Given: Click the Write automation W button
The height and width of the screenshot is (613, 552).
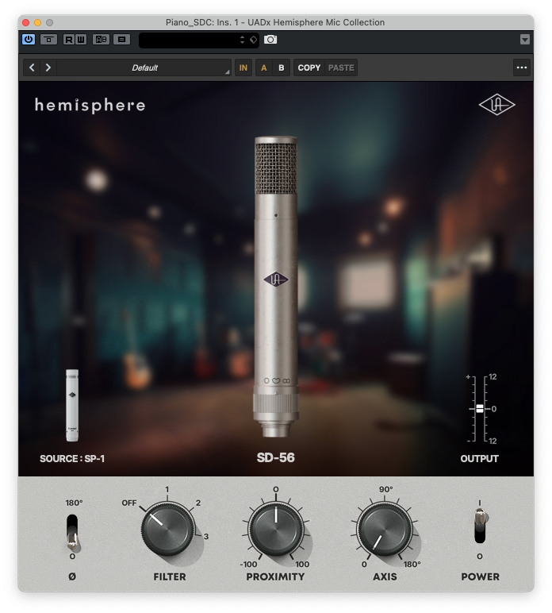Looking at the screenshot, I should coord(80,40).
